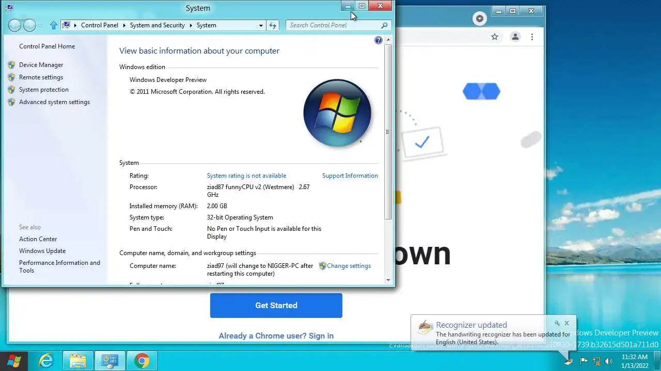The height and width of the screenshot is (371, 661).
Task: Open the recent pages dropdown arrow
Action: [40, 25]
